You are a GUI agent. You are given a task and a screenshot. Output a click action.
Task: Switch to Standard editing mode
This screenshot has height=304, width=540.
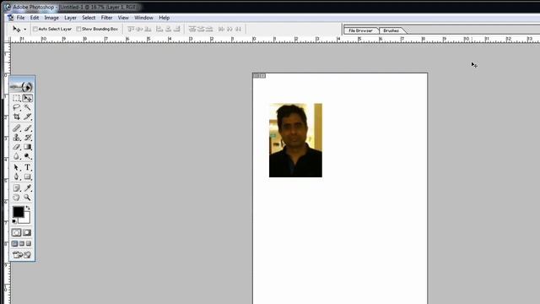pos(16,233)
